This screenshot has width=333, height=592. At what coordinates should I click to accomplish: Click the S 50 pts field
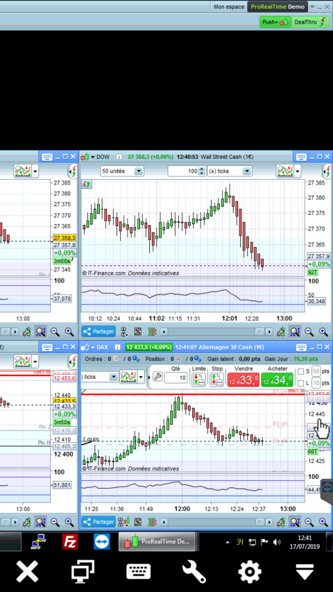coord(316,372)
